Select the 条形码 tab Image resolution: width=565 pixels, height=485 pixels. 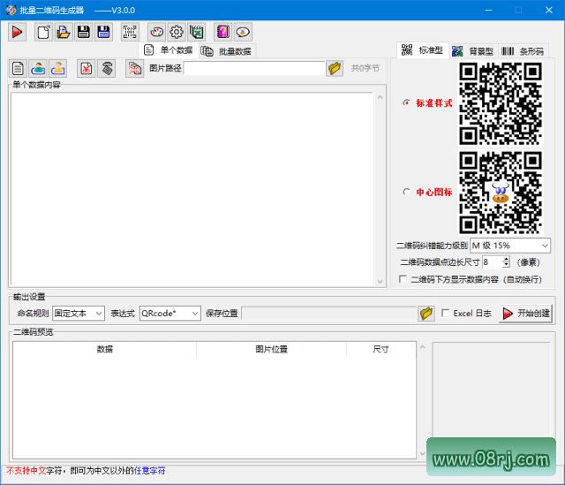point(524,51)
